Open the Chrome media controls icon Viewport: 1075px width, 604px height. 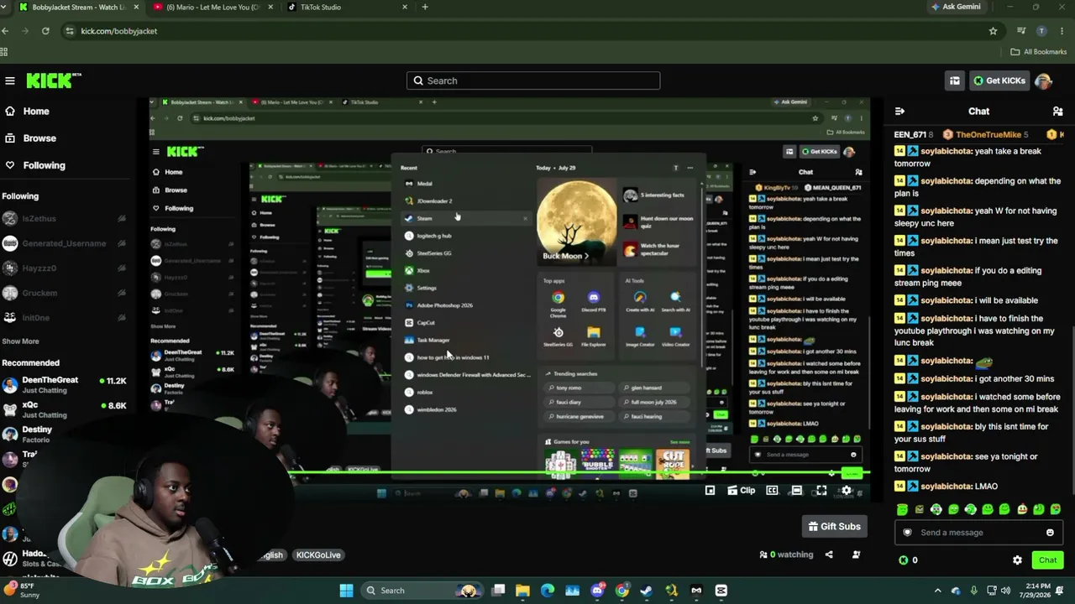1021,31
